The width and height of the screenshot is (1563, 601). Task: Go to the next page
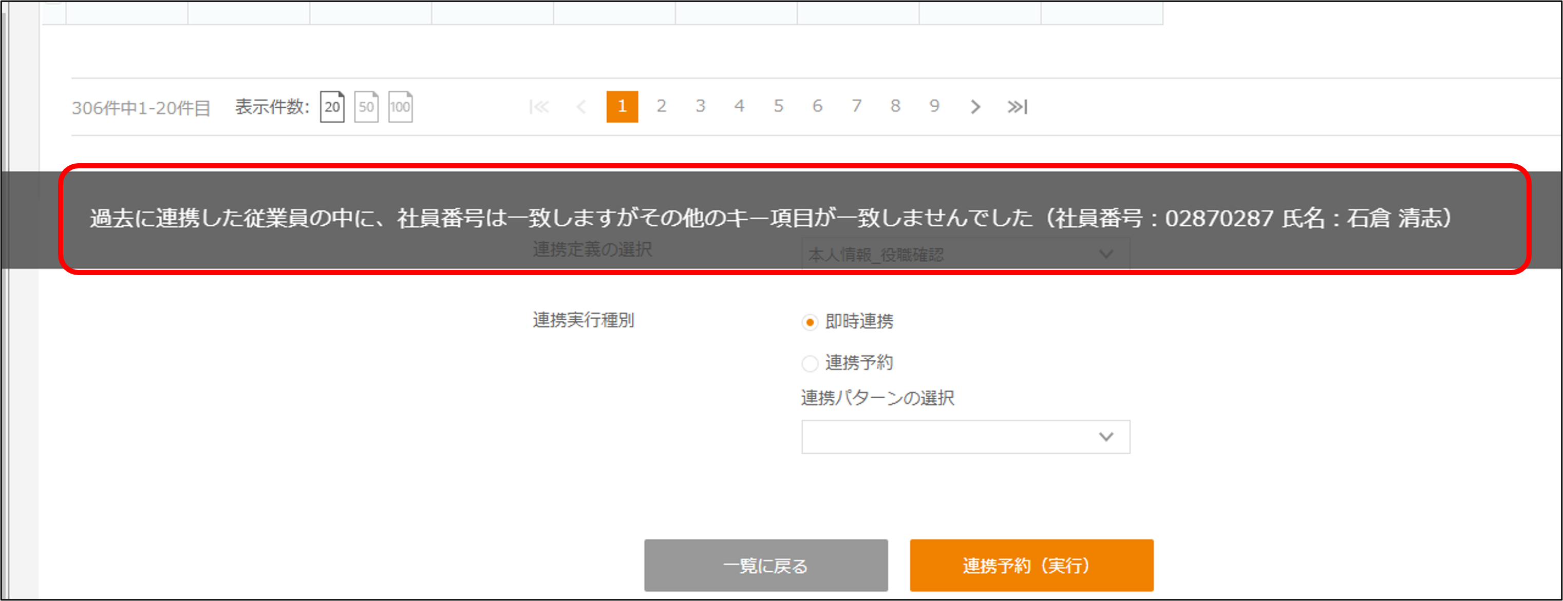[x=975, y=107]
